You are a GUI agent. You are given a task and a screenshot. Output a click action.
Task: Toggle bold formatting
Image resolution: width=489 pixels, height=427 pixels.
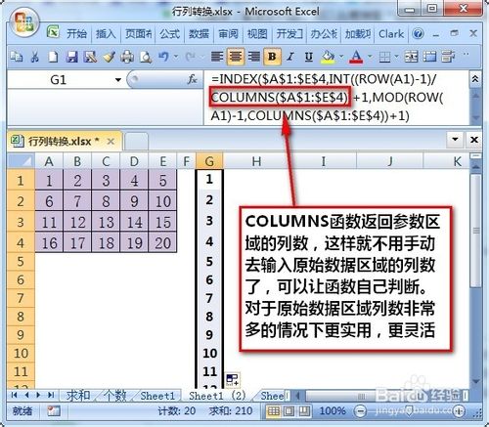pos(272,57)
